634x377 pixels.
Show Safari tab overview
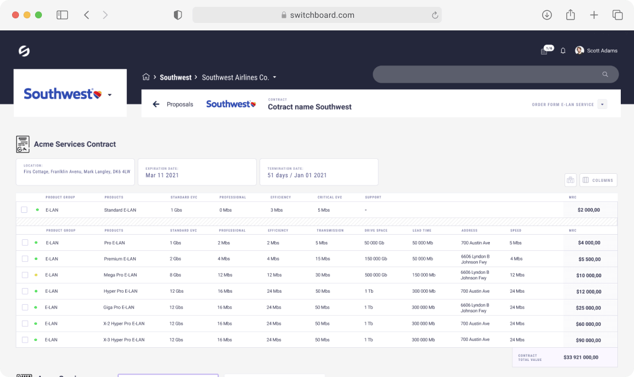[x=617, y=15]
